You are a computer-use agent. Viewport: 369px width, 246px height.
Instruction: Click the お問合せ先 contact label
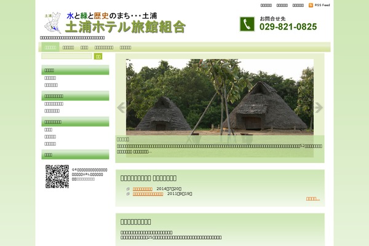click(272, 18)
